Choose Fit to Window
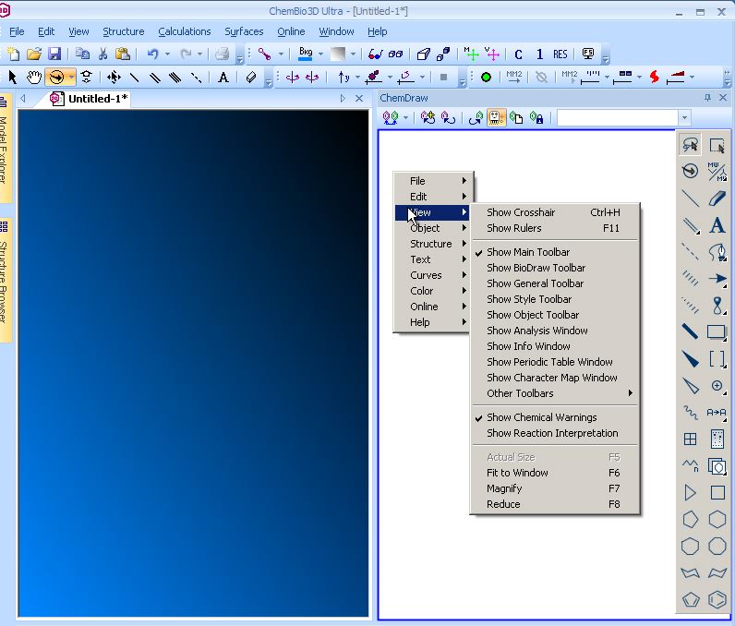The width and height of the screenshot is (735, 626). click(555, 473)
